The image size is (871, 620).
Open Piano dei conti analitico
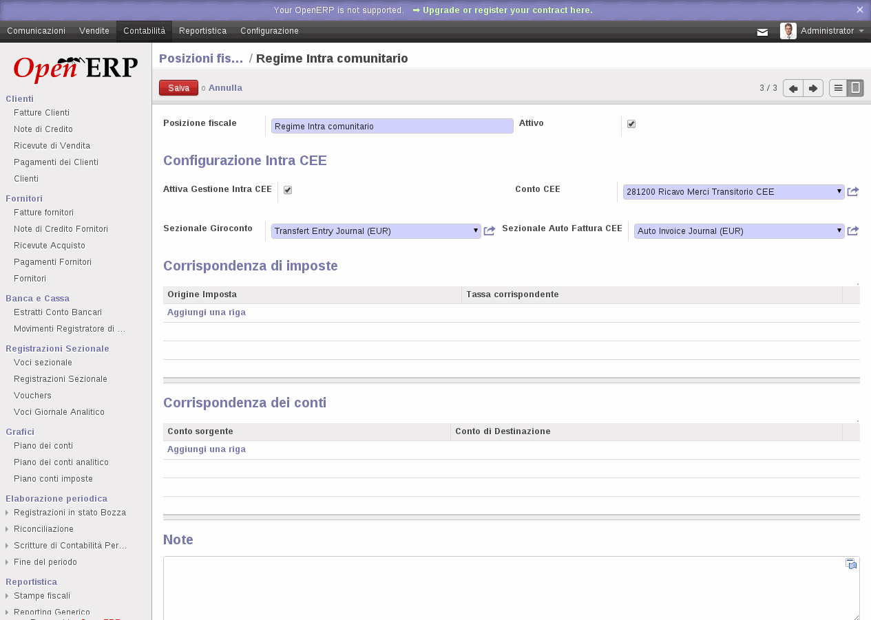[61, 462]
